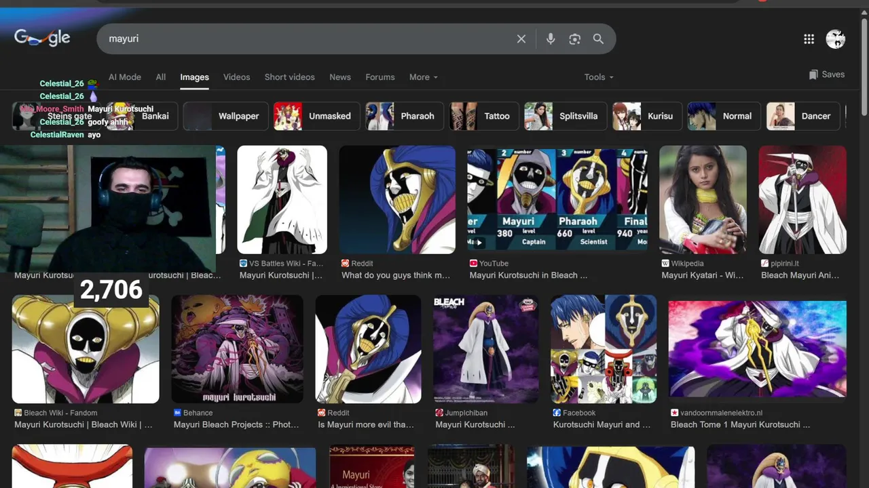
Task: Click the VS Battles Wiki source label
Action: pyautogui.click(x=282, y=264)
